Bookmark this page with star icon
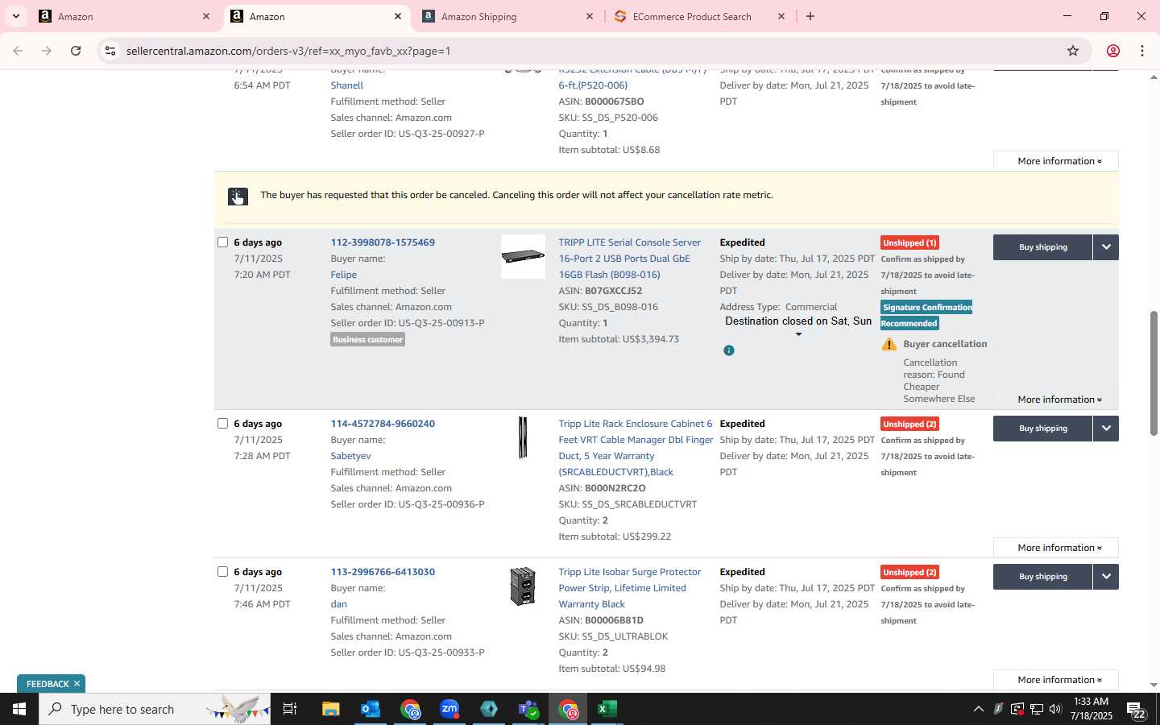The image size is (1160, 725). point(1073,51)
